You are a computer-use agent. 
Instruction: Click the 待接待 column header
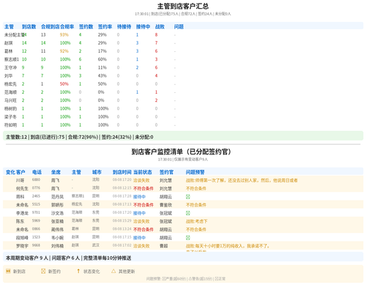click(124, 26)
